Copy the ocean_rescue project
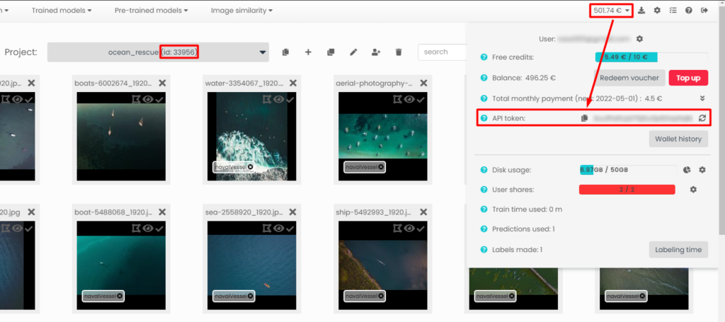 [x=285, y=52]
